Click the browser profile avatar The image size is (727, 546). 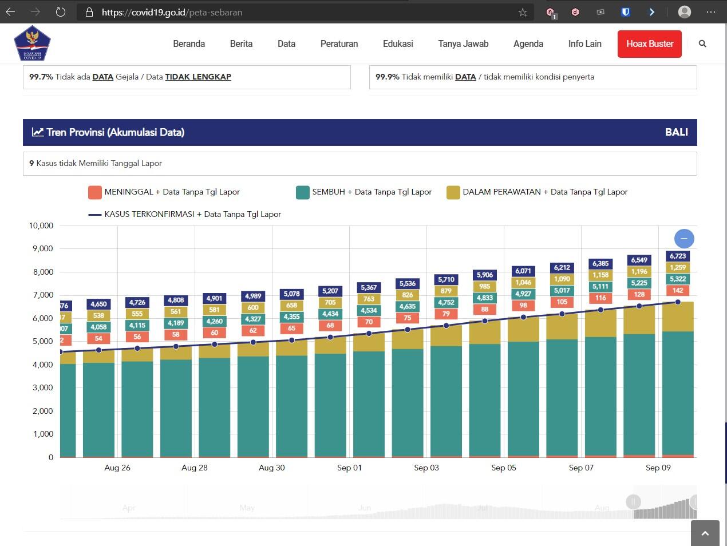point(684,12)
